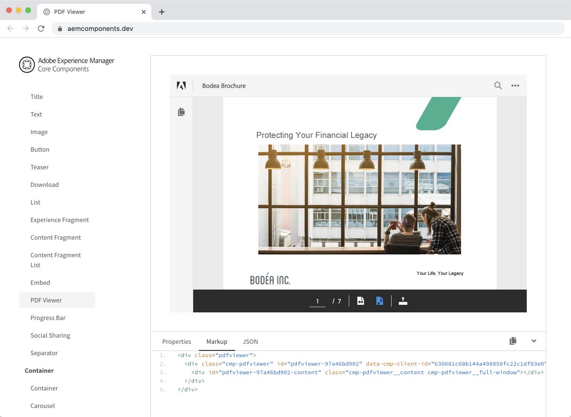Image resolution: width=571 pixels, height=417 pixels.
Task: Open the Download component page
Action: click(45, 184)
